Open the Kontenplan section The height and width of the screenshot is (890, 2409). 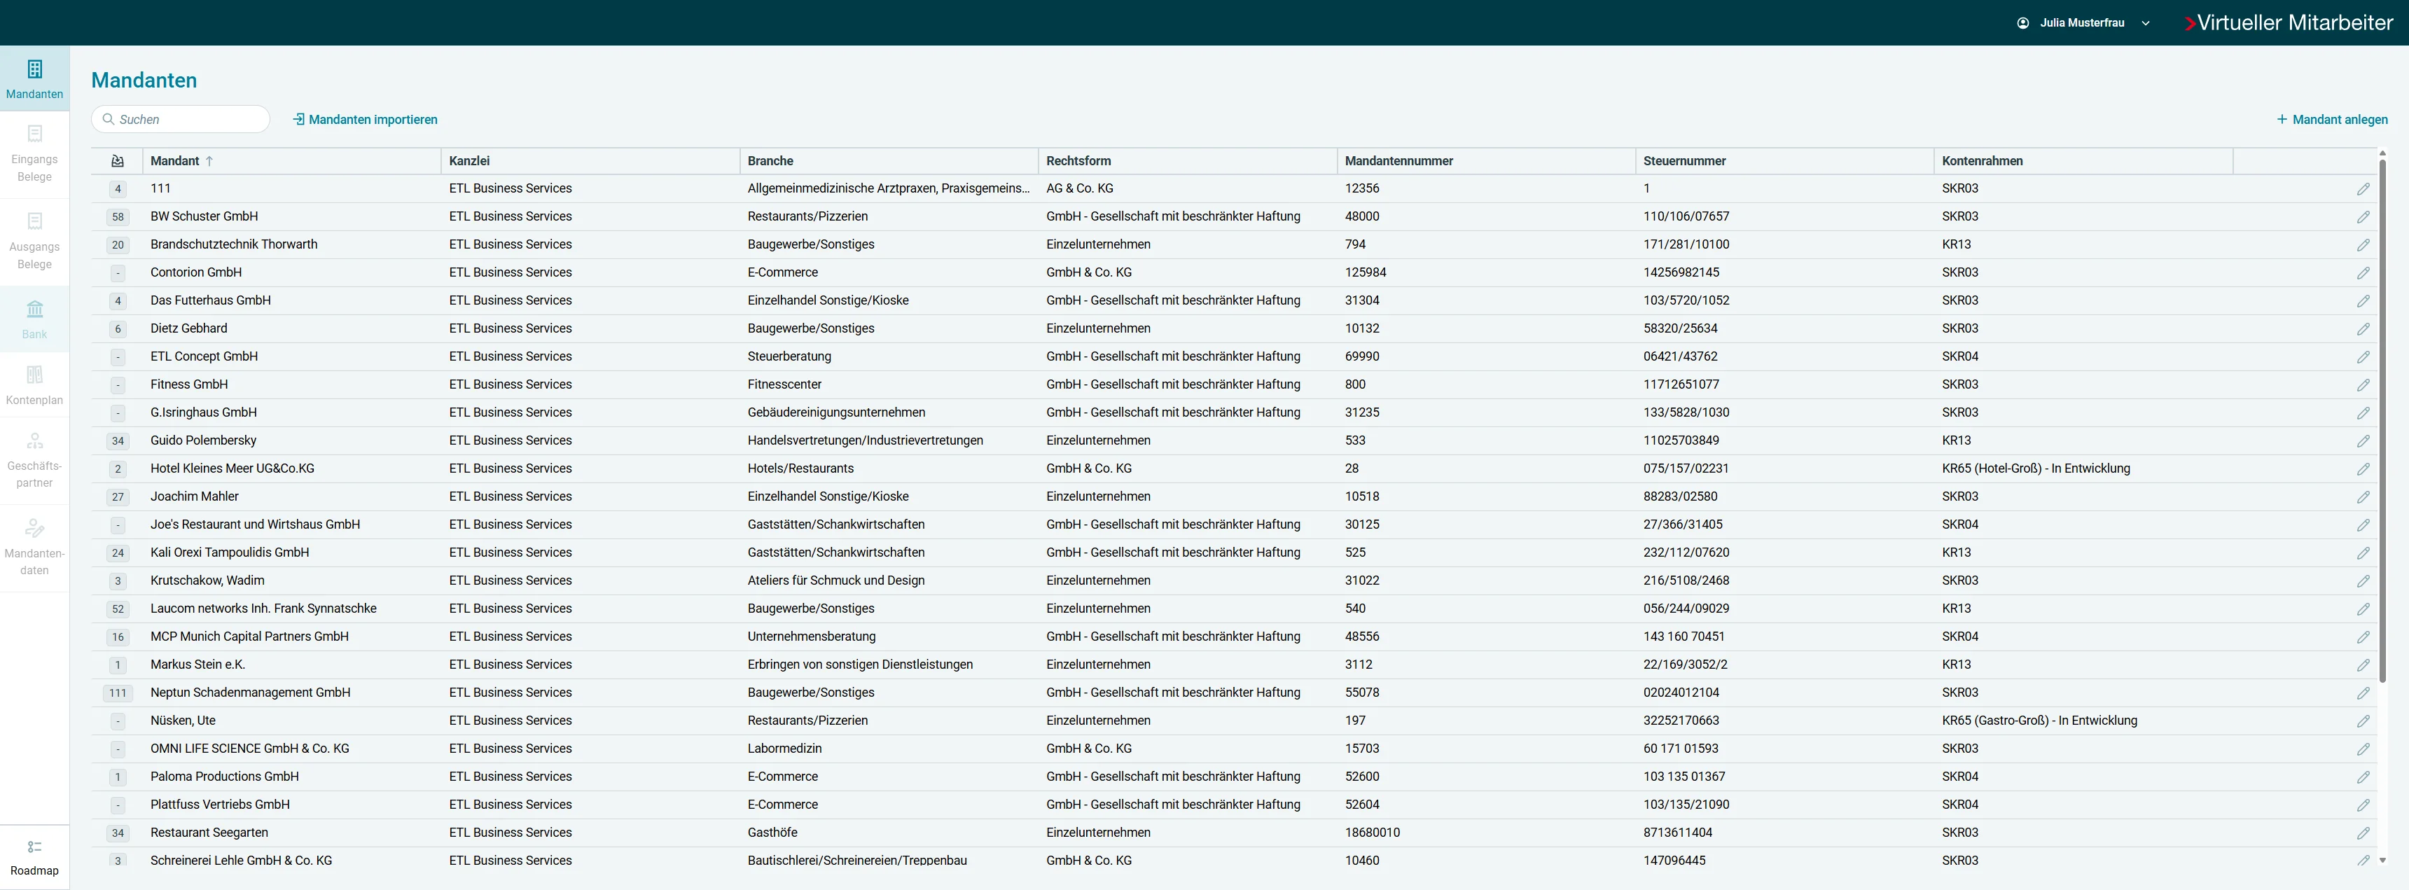(x=34, y=386)
